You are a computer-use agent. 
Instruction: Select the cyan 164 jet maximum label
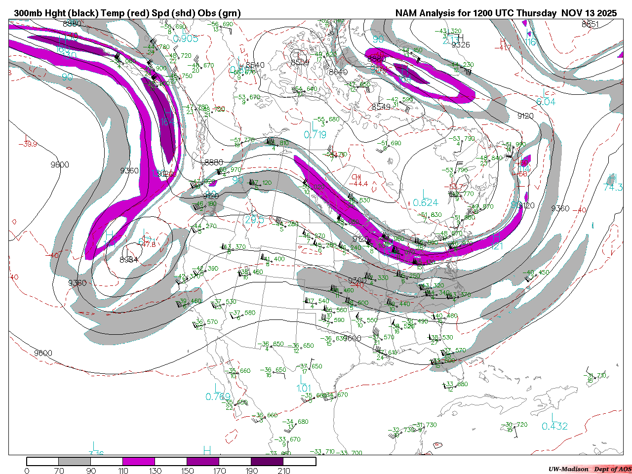[167, 121]
